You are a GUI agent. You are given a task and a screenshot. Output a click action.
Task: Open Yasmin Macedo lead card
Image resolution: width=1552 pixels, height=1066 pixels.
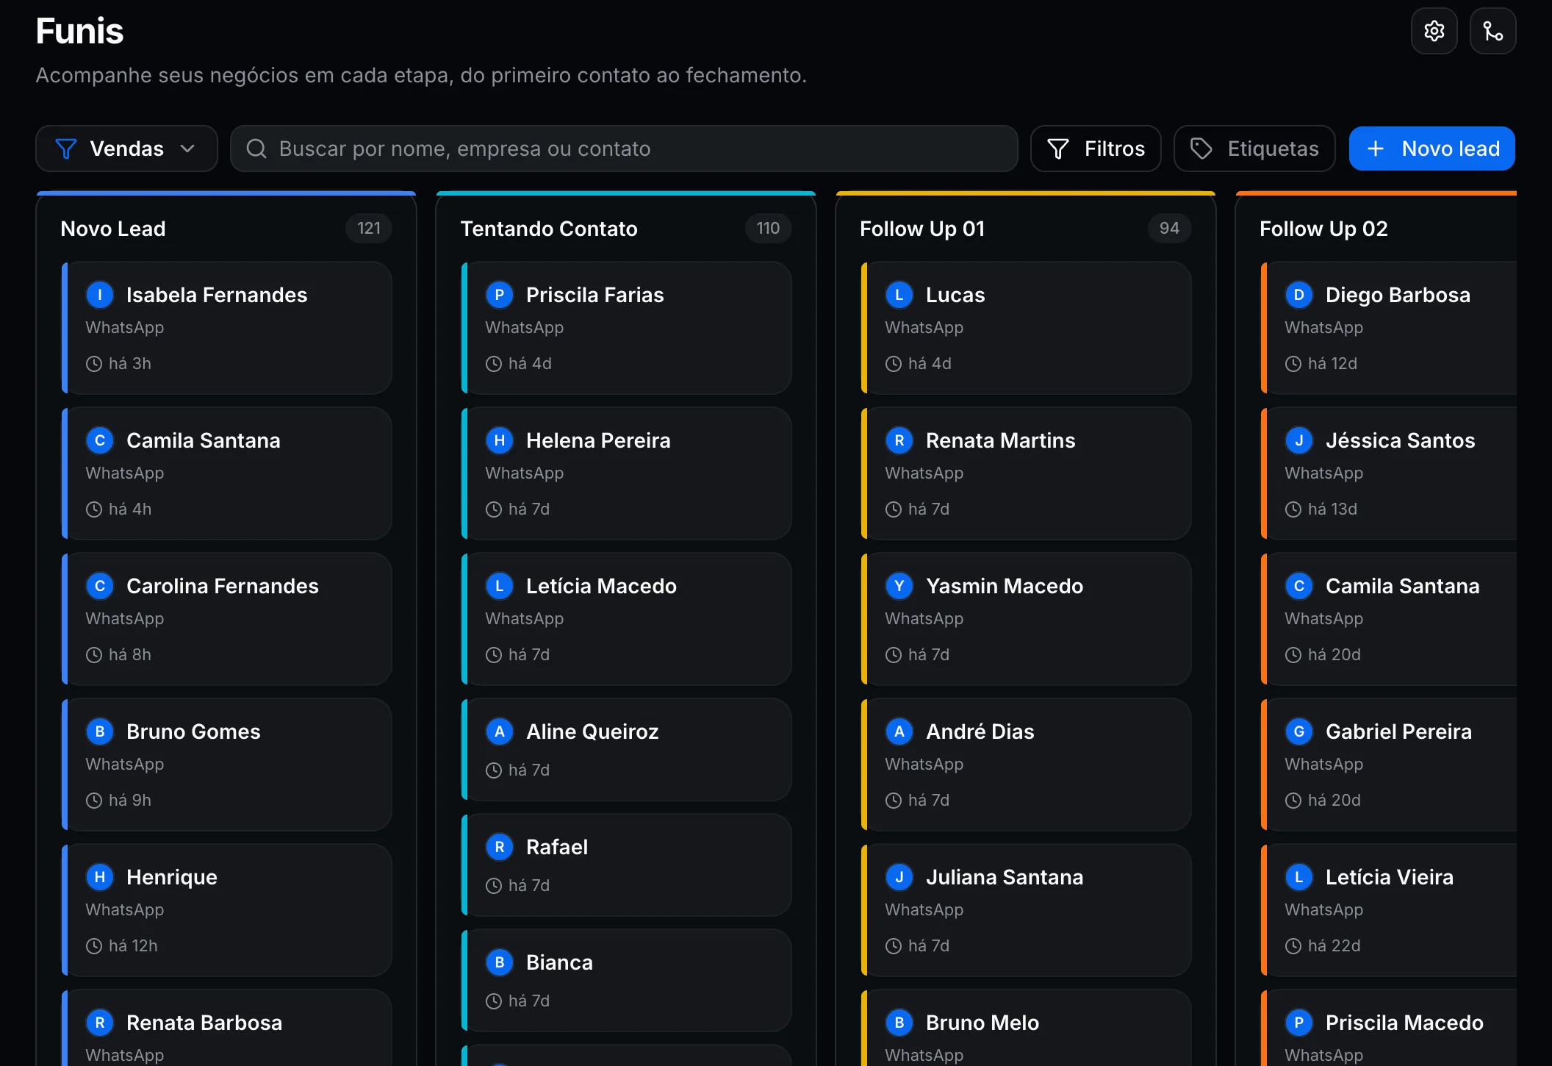pyautogui.click(x=1026, y=619)
